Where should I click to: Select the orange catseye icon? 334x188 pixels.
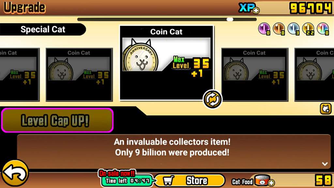point(279,29)
